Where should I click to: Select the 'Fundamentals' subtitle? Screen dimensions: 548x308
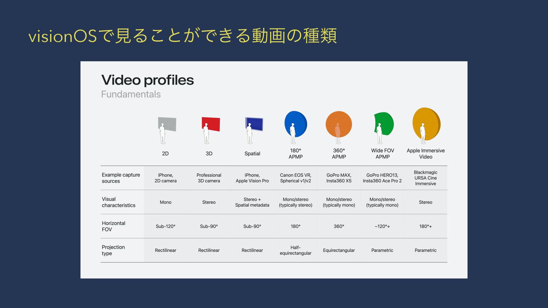[x=131, y=94]
